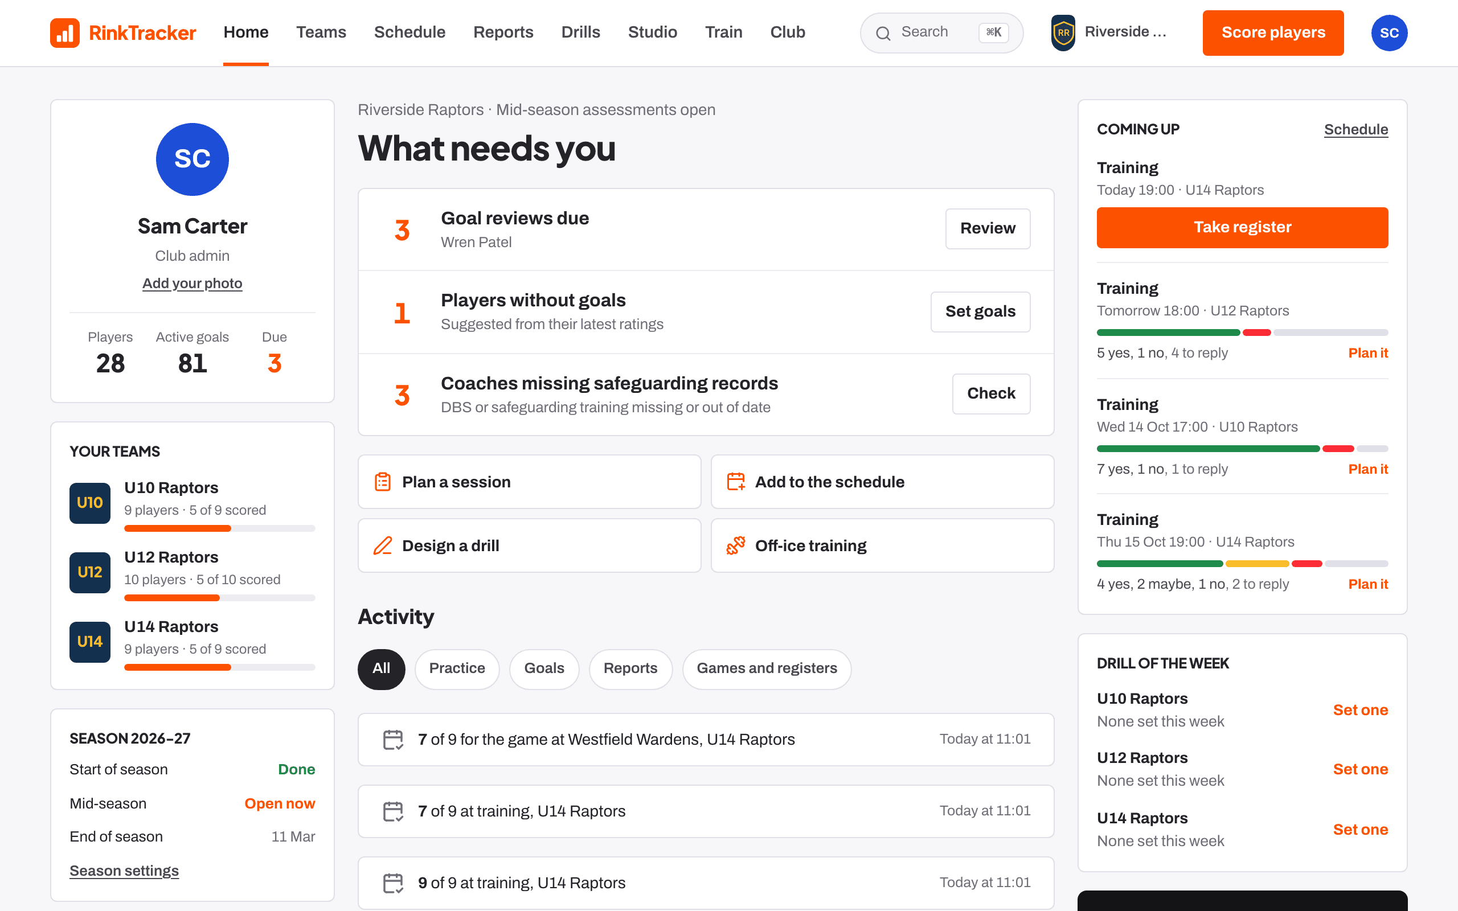Click the calendar-plus icon on Add to the schedule

(736, 482)
